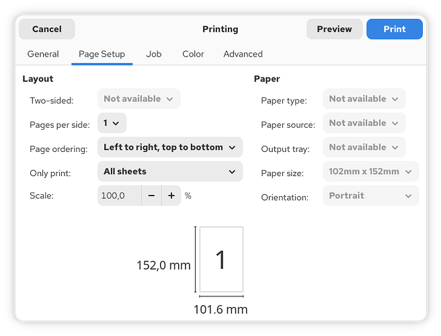
Task: Click the Cancel button
Action: [x=47, y=29]
